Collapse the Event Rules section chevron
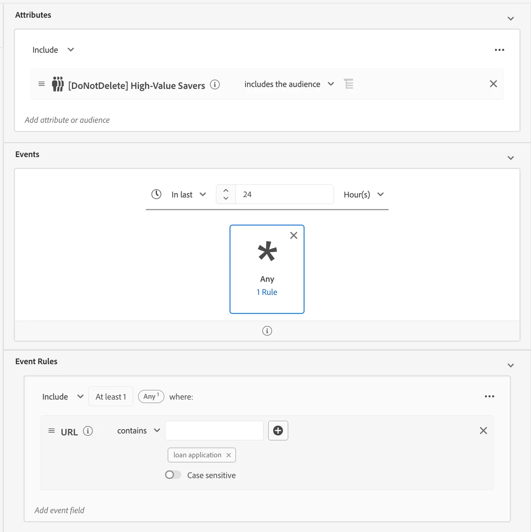The height and width of the screenshot is (532, 531). pyautogui.click(x=511, y=365)
